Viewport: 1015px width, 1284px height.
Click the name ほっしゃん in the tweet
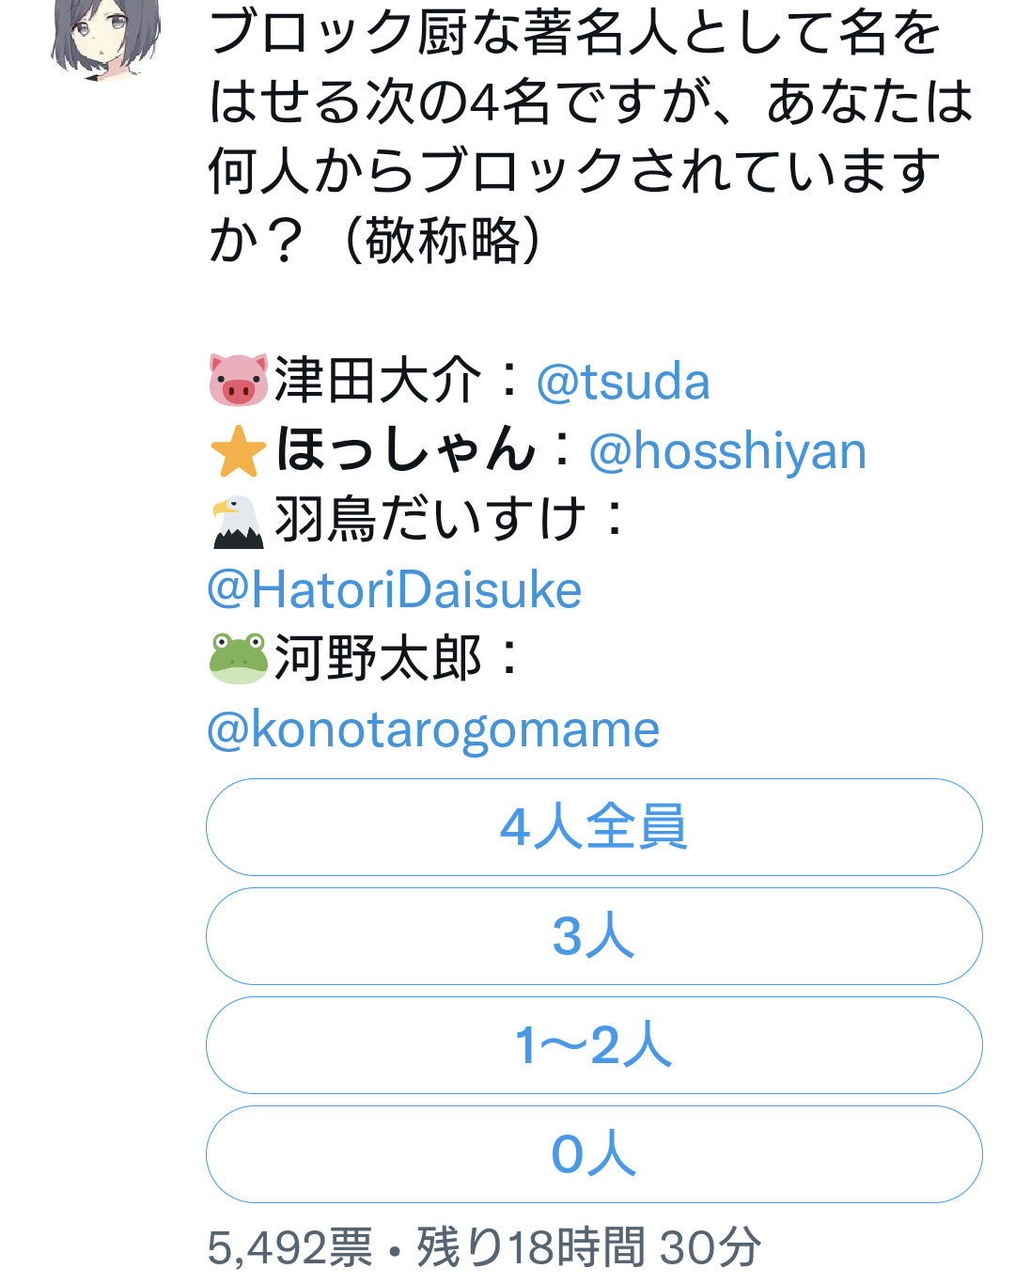tap(405, 449)
